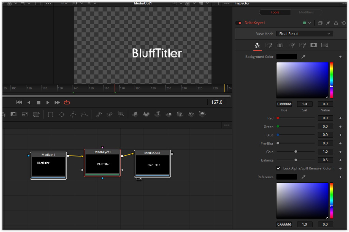Click the Reference color eyedropper
This screenshot has width=349, height=232.
click(x=303, y=177)
